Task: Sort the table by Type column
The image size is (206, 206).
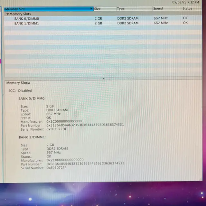Action: click(134, 9)
